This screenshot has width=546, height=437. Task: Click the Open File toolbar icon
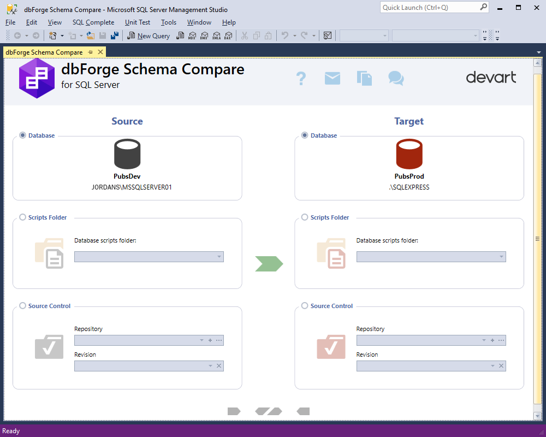coord(91,36)
